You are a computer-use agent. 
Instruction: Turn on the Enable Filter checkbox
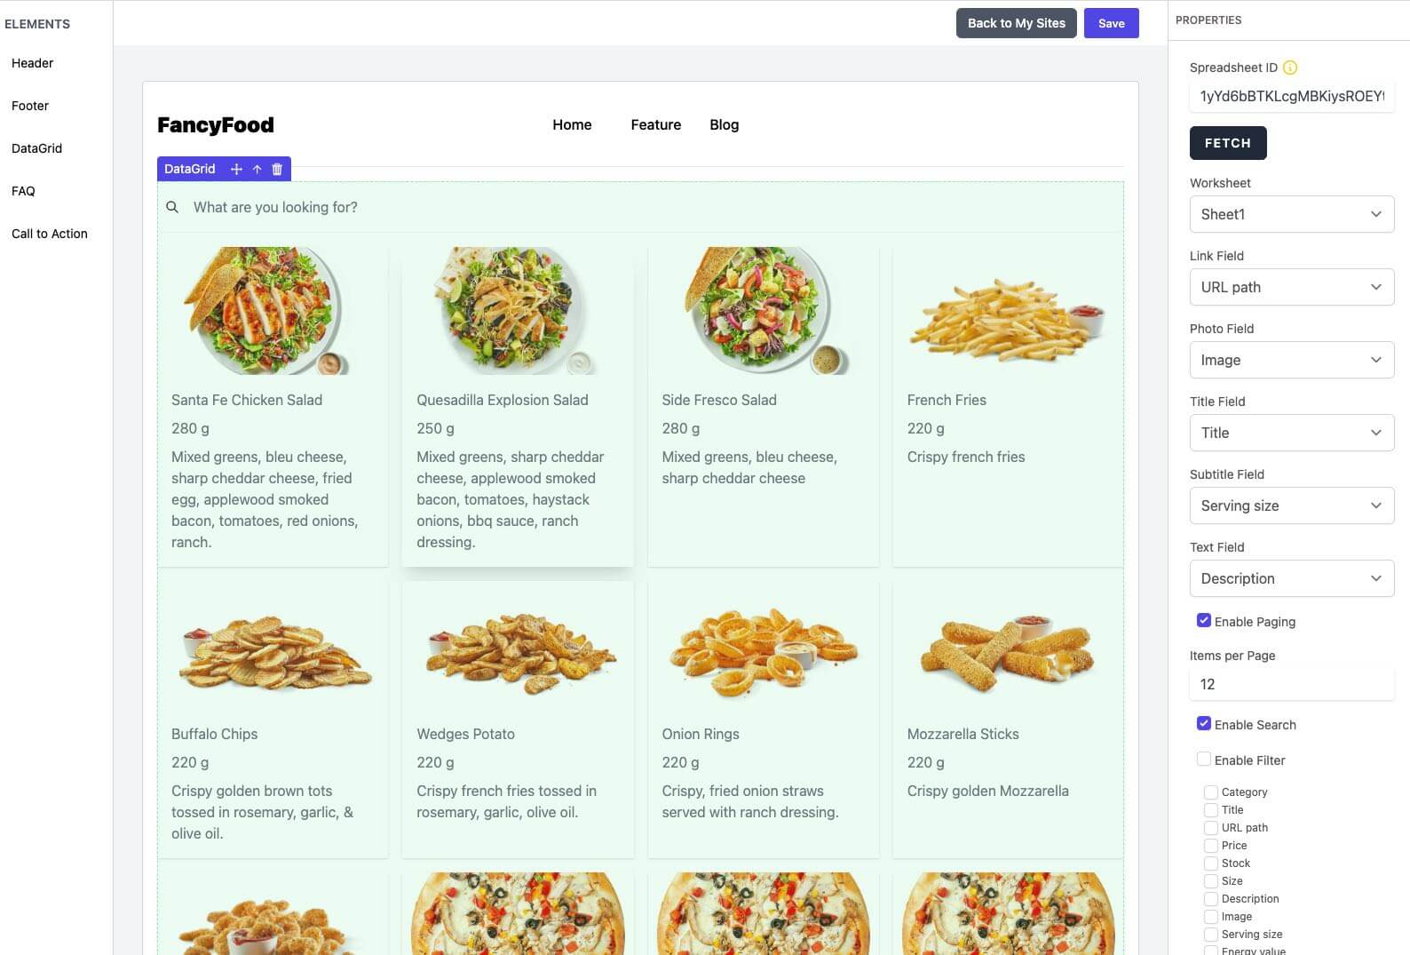pyautogui.click(x=1204, y=760)
